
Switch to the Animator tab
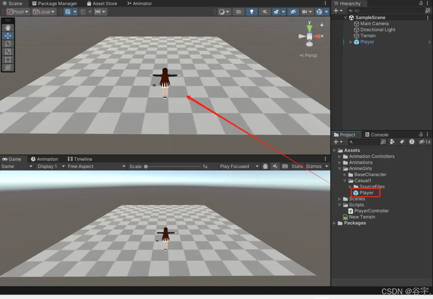click(x=139, y=3)
